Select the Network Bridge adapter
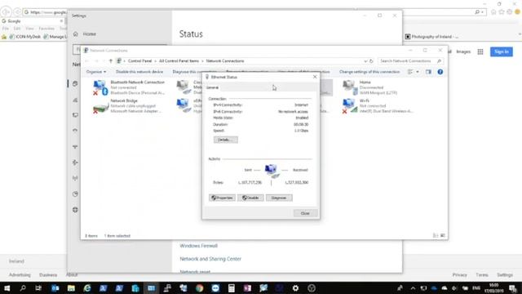This screenshot has height=294, width=522. pos(127,106)
